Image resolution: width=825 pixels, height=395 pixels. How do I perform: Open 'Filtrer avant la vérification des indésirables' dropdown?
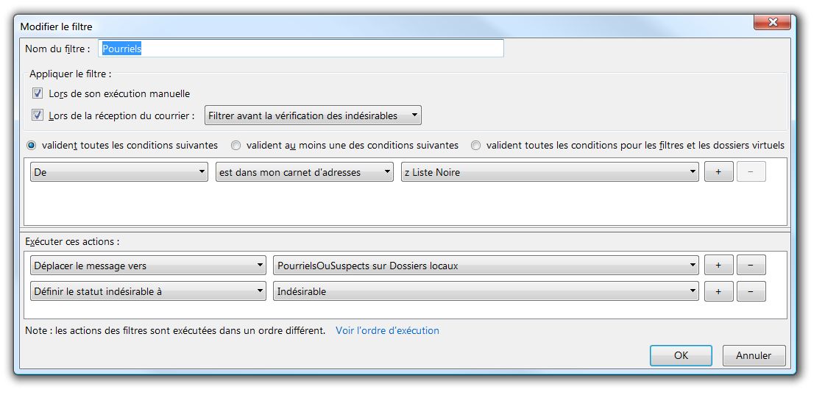[313, 115]
